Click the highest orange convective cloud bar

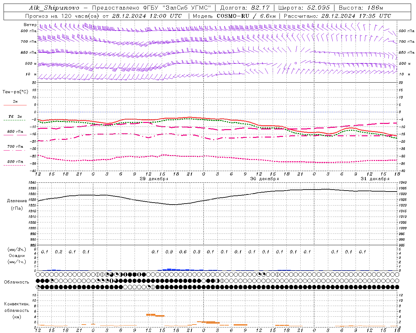tap(150, 314)
